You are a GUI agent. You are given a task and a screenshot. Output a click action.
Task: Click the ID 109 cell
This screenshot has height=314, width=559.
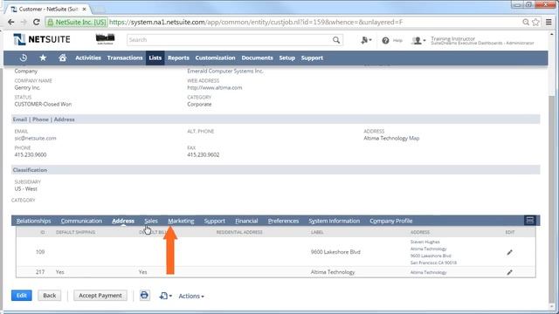coord(40,252)
